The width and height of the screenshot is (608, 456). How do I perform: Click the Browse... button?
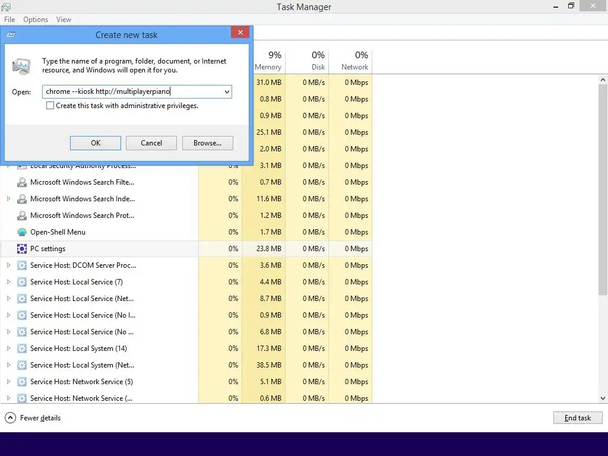click(x=207, y=143)
